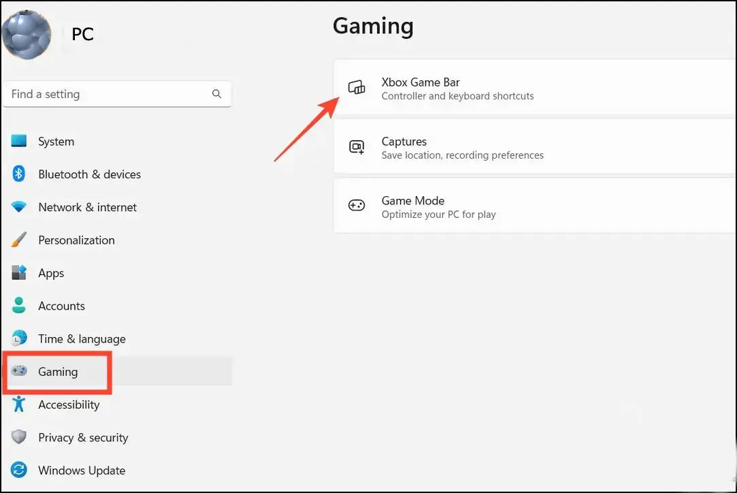Click 'Optimize your PC for play' text
This screenshot has width=737, height=493.
point(438,214)
